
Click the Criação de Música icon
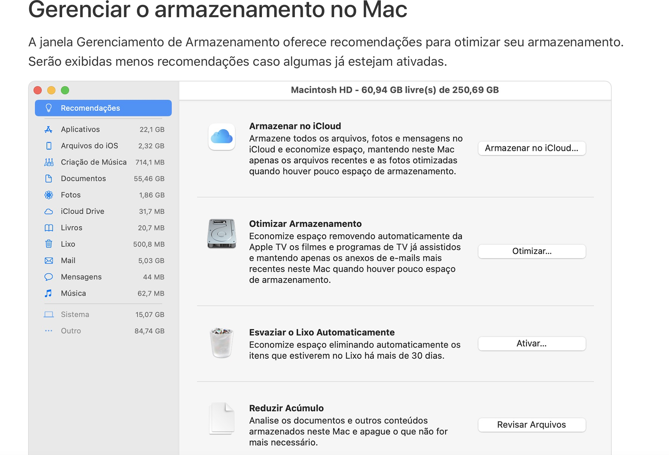click(49, 162)
